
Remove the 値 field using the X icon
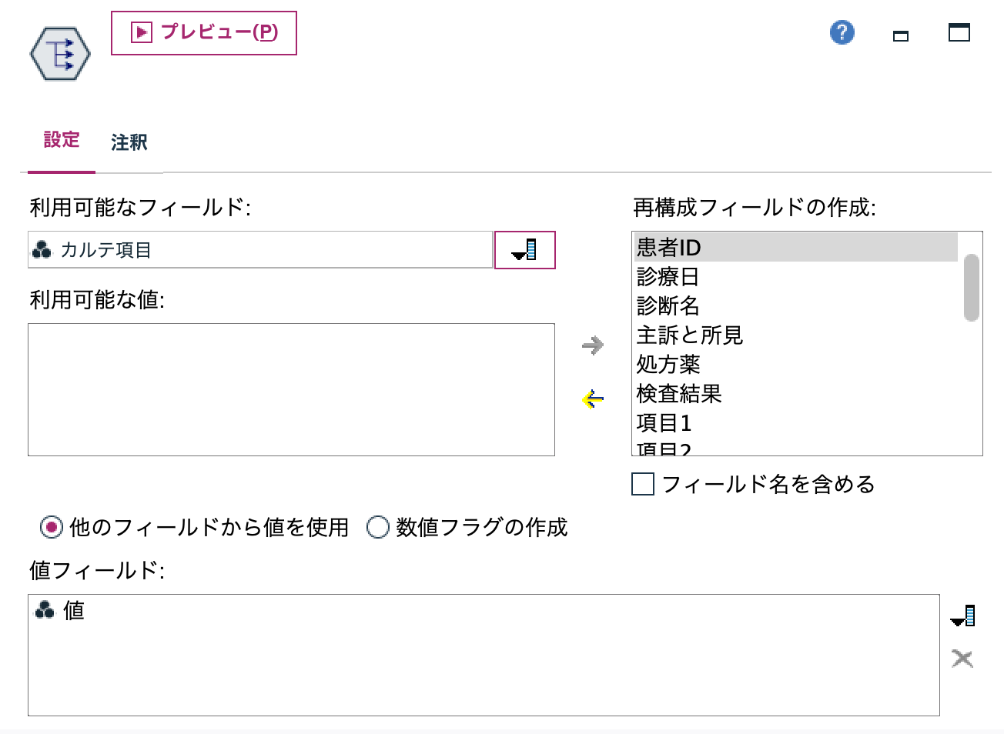click(963, 659)
